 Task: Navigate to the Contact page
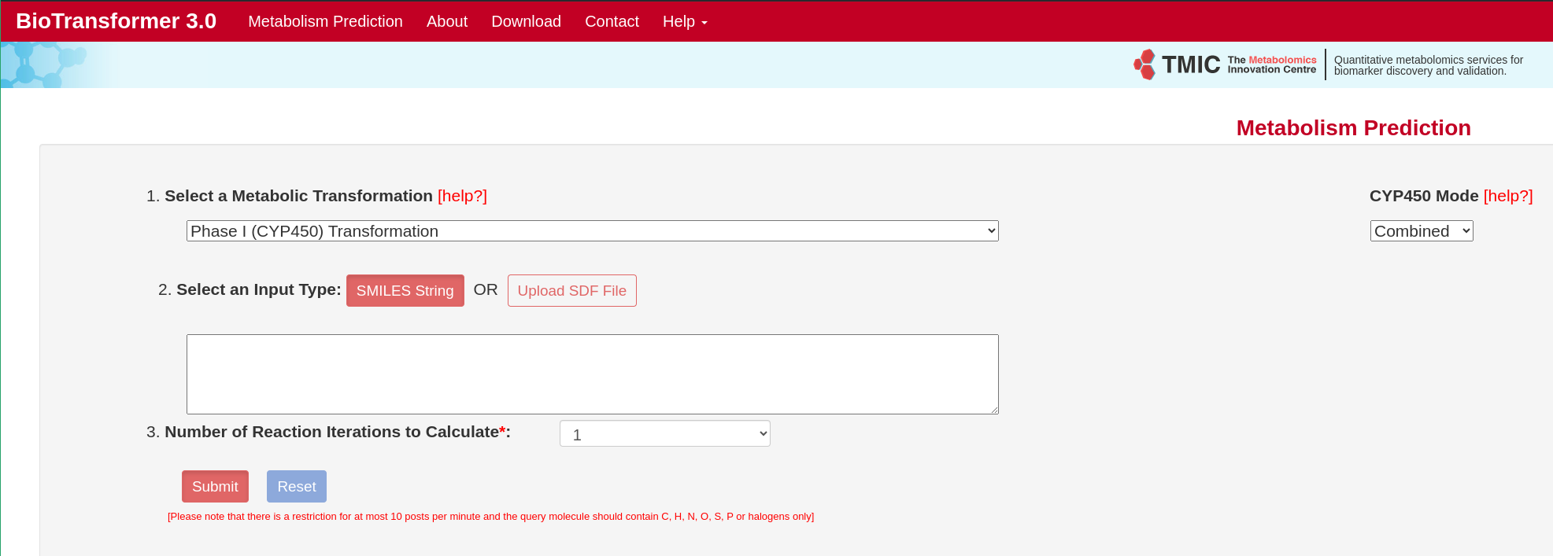(612, 21)
